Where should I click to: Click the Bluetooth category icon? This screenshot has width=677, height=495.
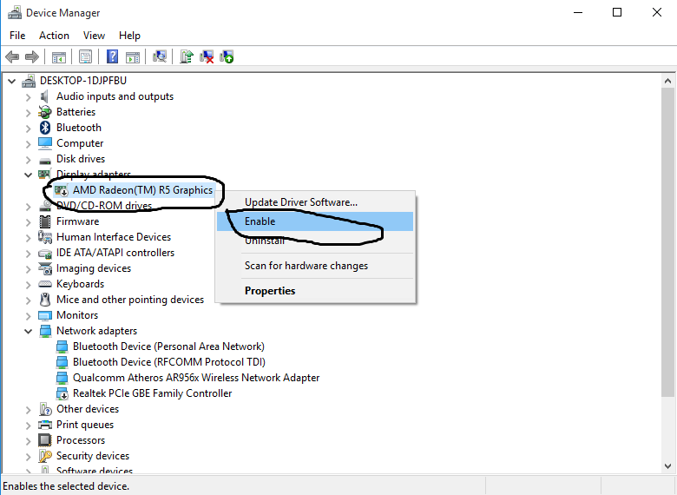tap(45, 128)
